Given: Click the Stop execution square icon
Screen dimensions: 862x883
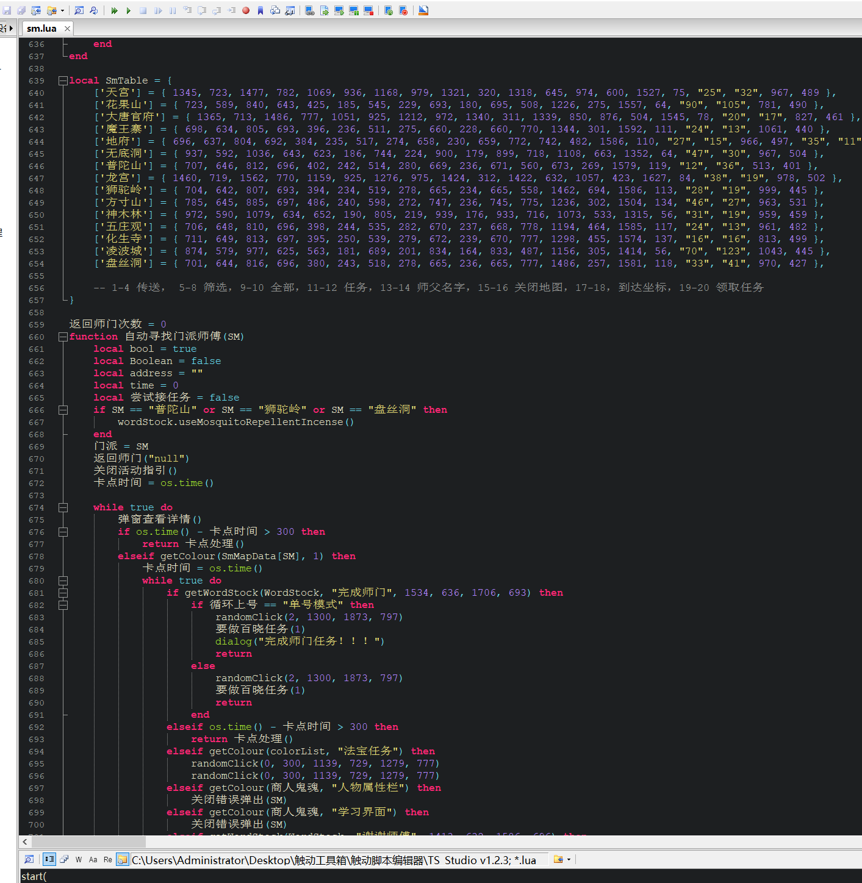Looking at the screenshot, I should [143, 10].
